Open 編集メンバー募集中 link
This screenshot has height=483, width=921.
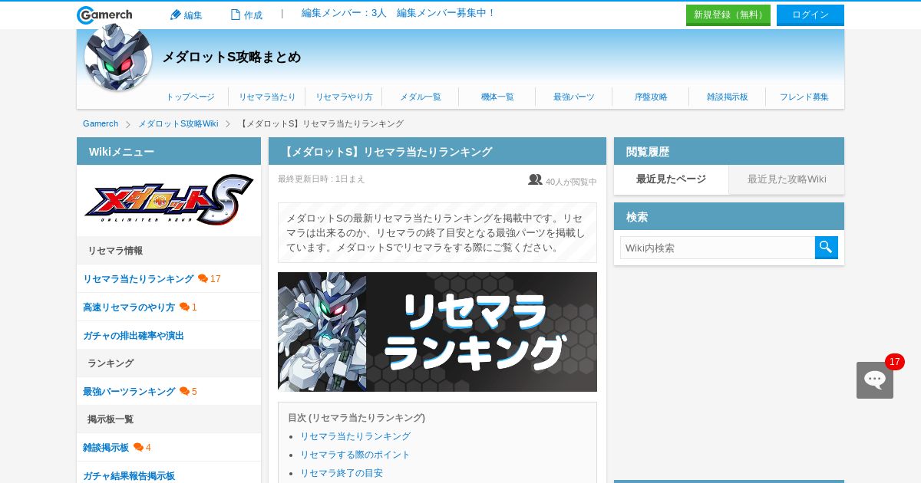[445, 13]
